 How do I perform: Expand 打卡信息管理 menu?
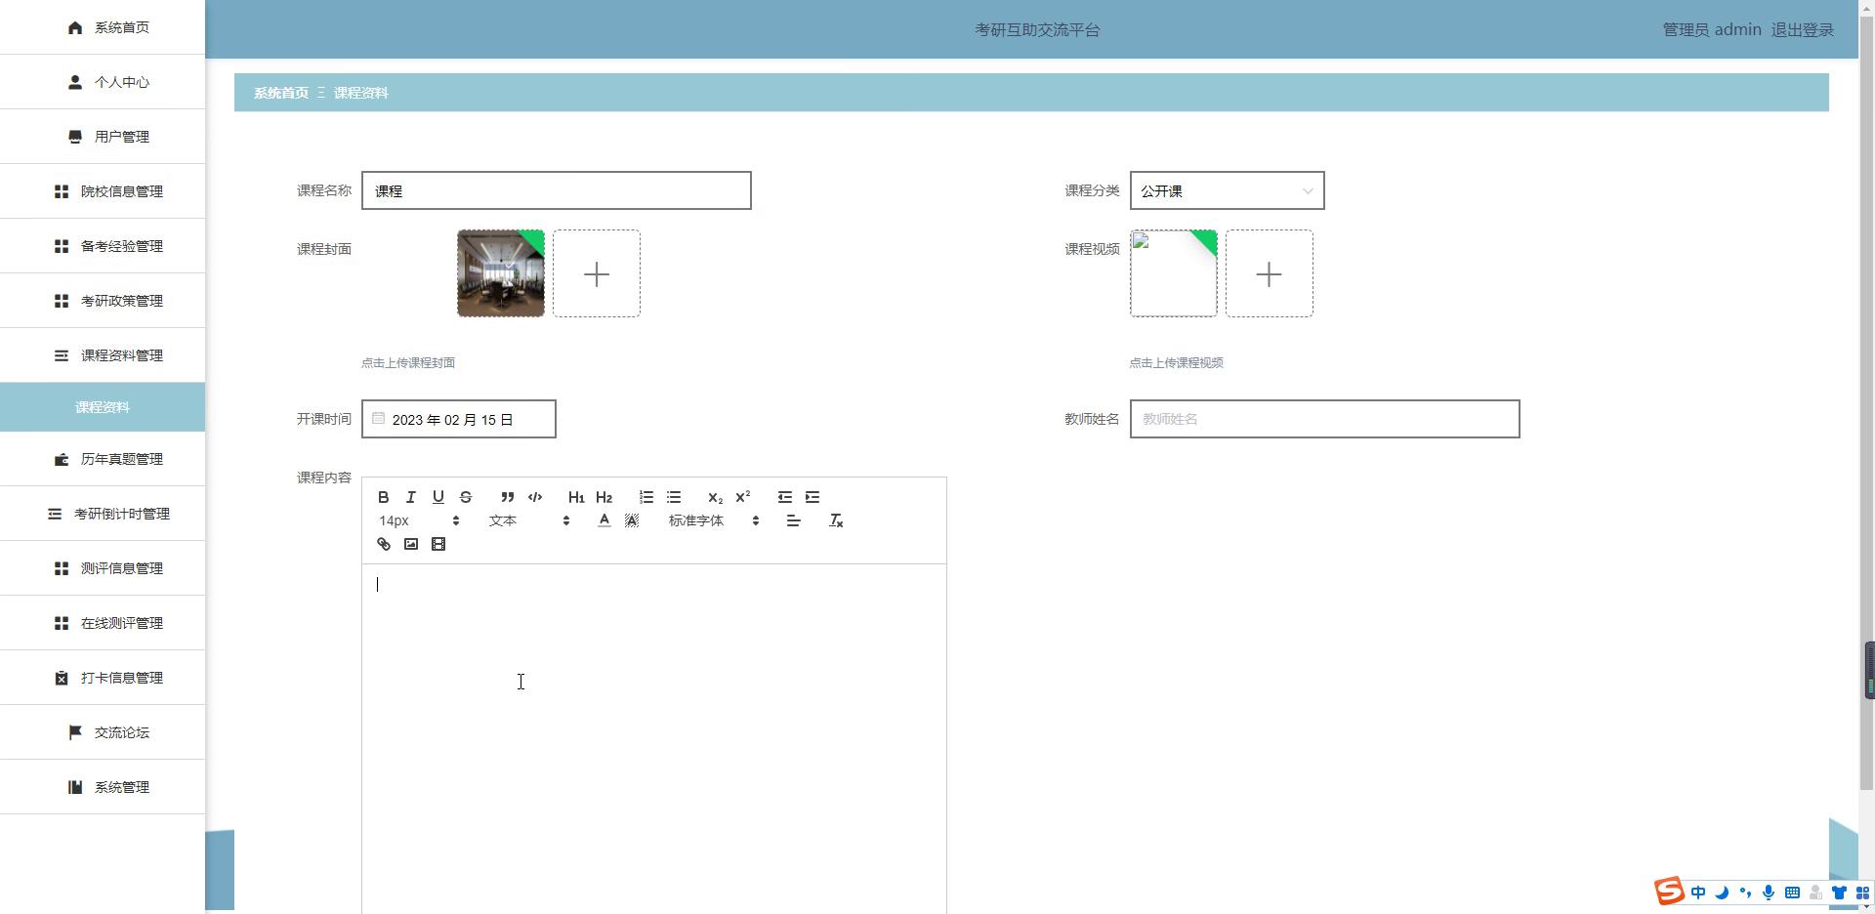pyautogui.click(x=103, y=678)
